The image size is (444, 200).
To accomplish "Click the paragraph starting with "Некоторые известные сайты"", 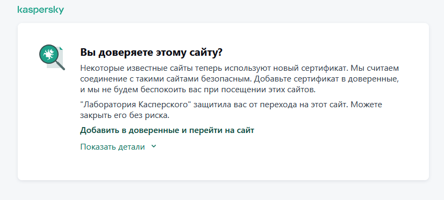I will click(x=240, y=79).
